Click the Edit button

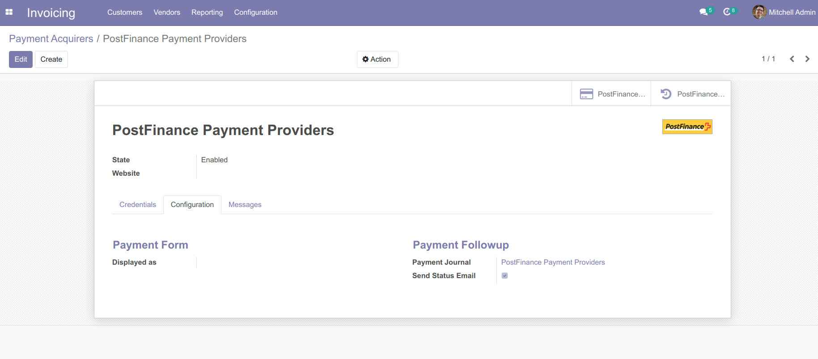(21, 59)
